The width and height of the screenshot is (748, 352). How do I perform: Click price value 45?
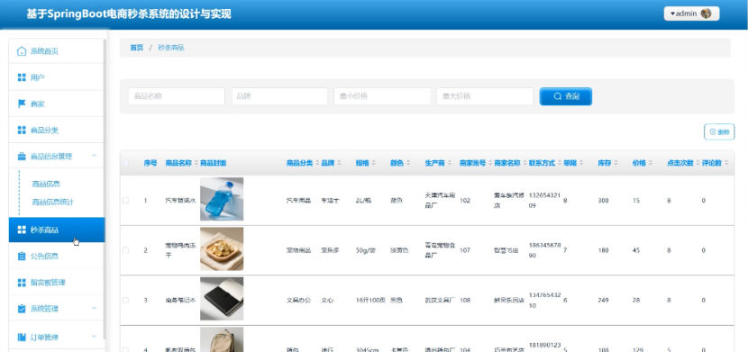(x=636, y=250)
